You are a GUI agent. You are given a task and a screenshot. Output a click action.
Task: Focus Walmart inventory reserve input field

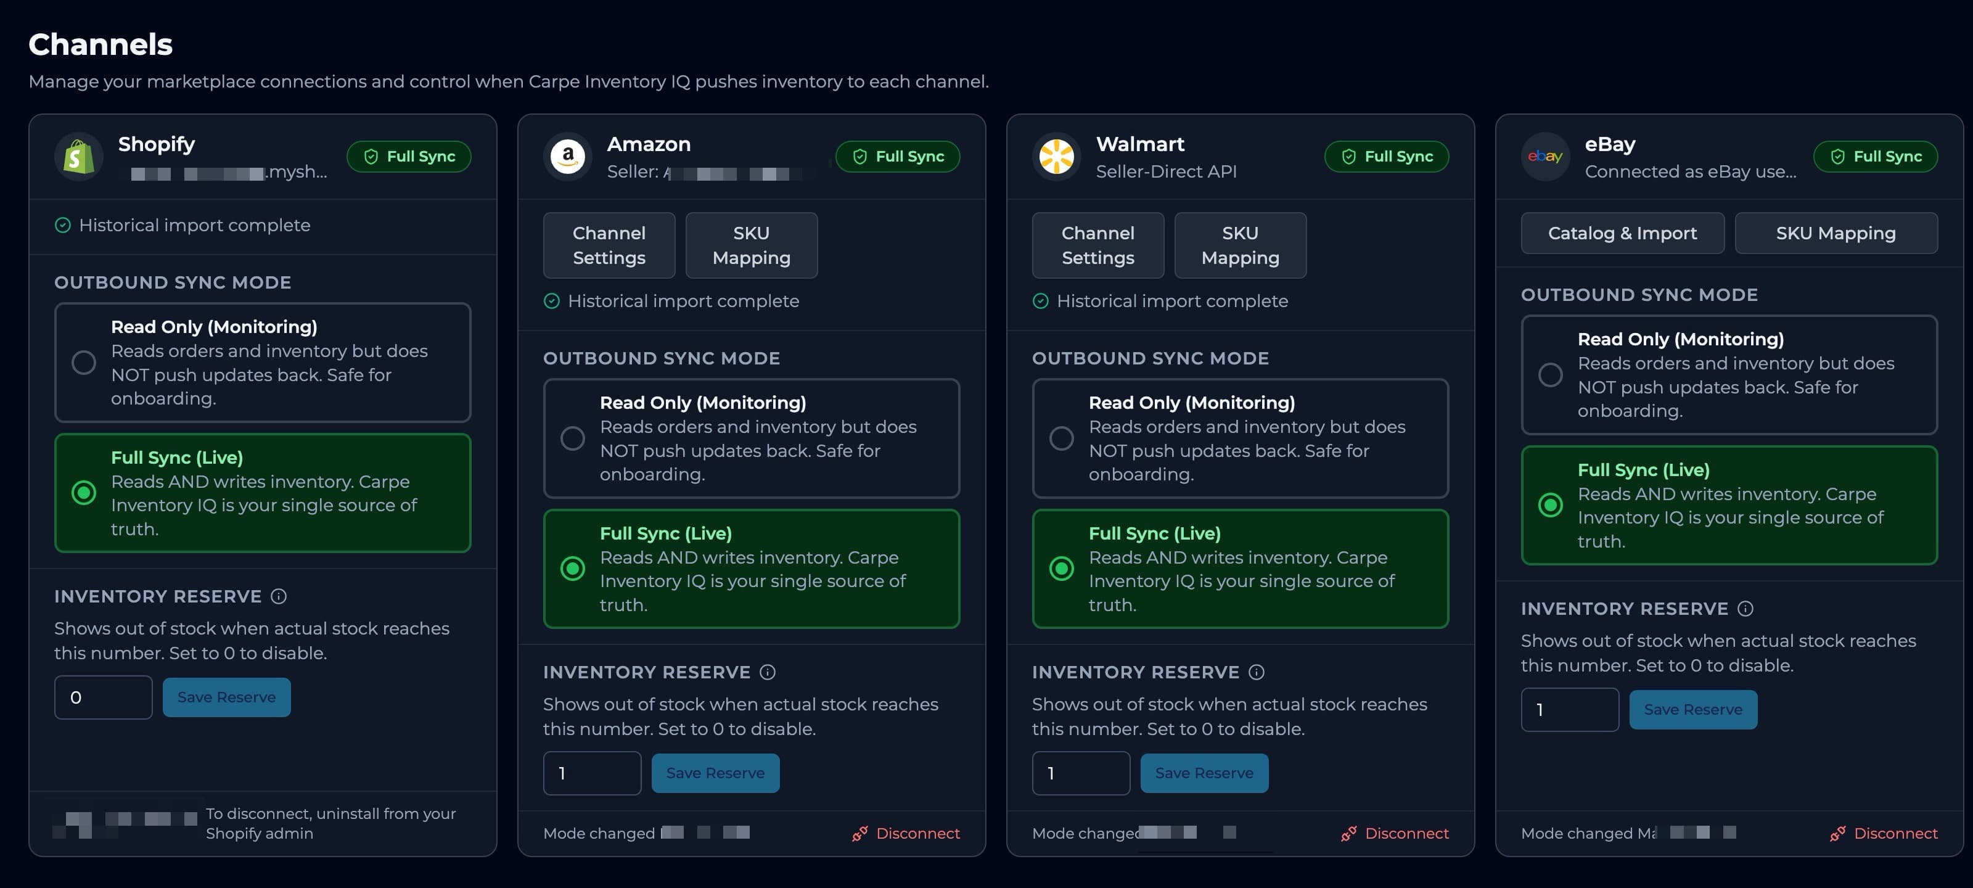pos(1081,773)
